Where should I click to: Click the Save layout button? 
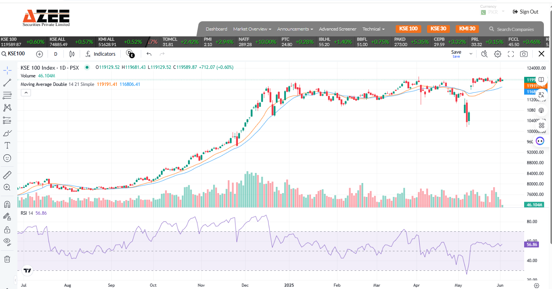point(456,53)
